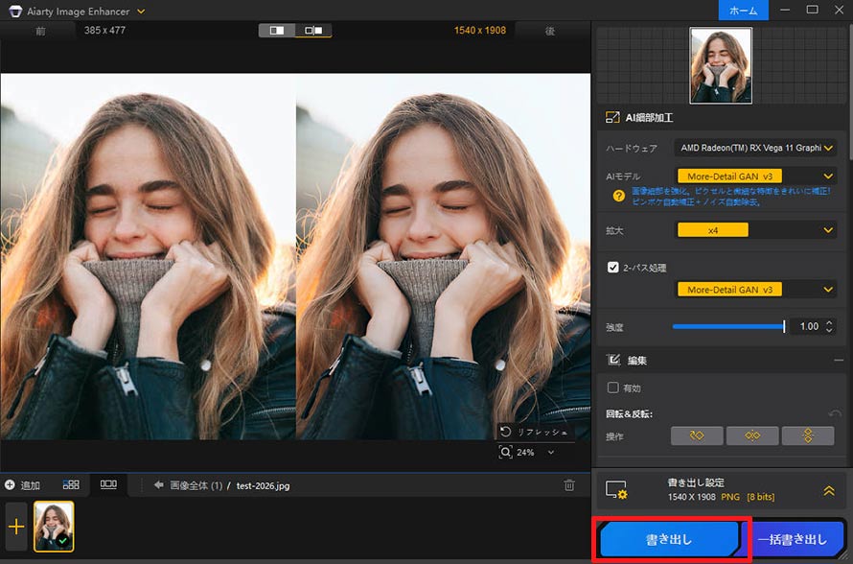853x564 pixels.
Task: Click the 385 x 477 source resolution text
Action: pyautogui.click(x=104, y=31)
